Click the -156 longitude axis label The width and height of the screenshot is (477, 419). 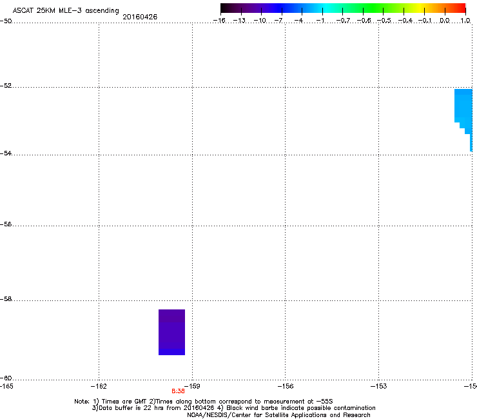pos(286,386)
